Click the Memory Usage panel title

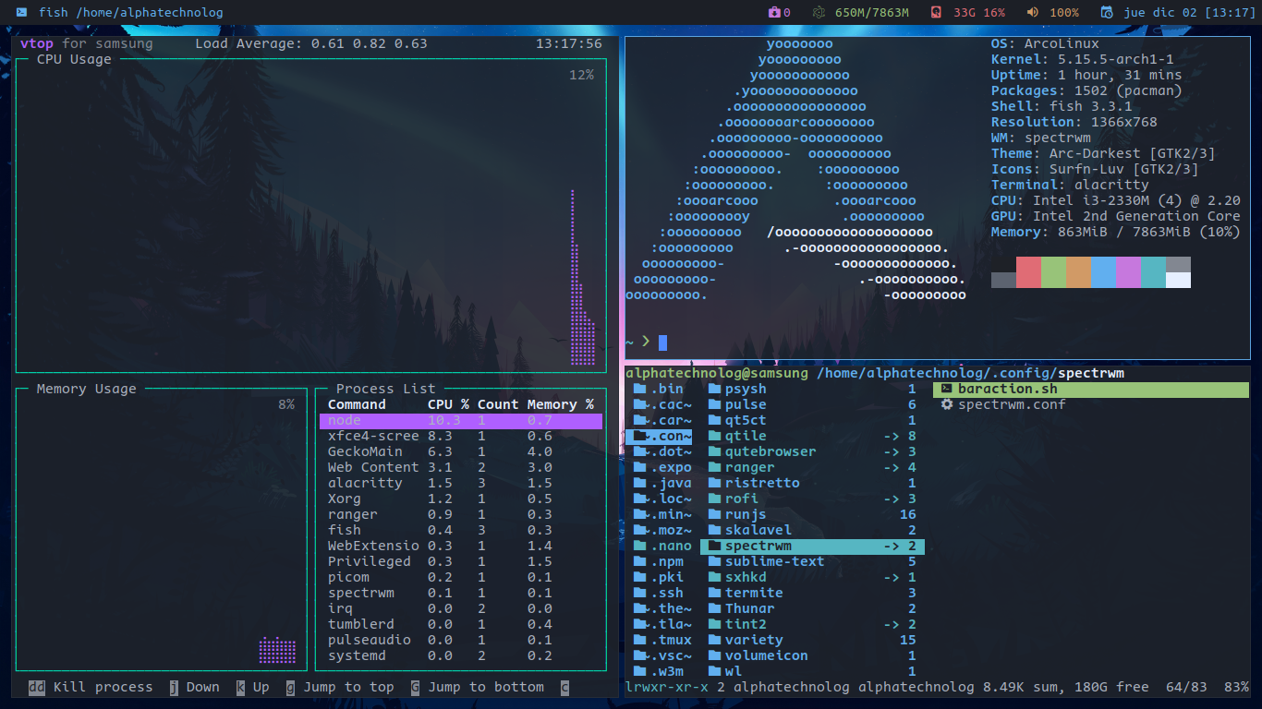(86, 390)
